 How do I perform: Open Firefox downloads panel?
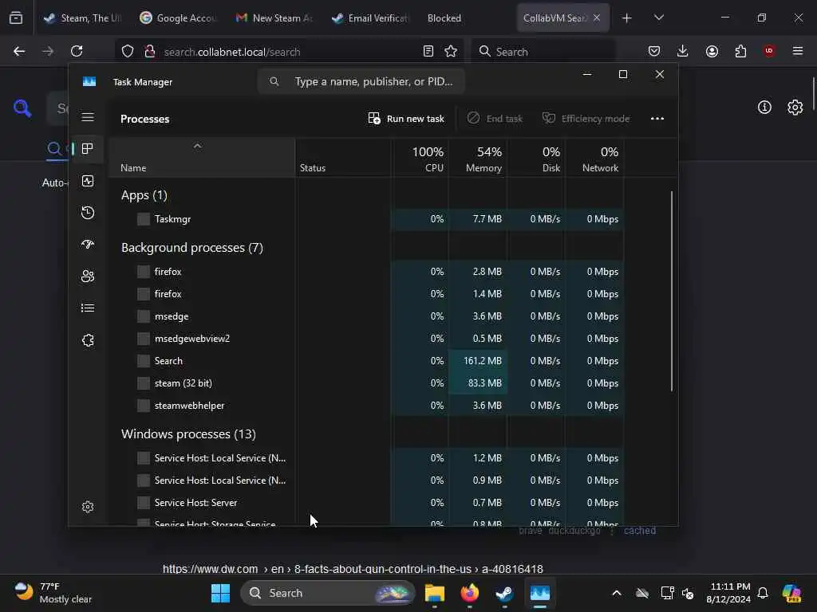683,51
